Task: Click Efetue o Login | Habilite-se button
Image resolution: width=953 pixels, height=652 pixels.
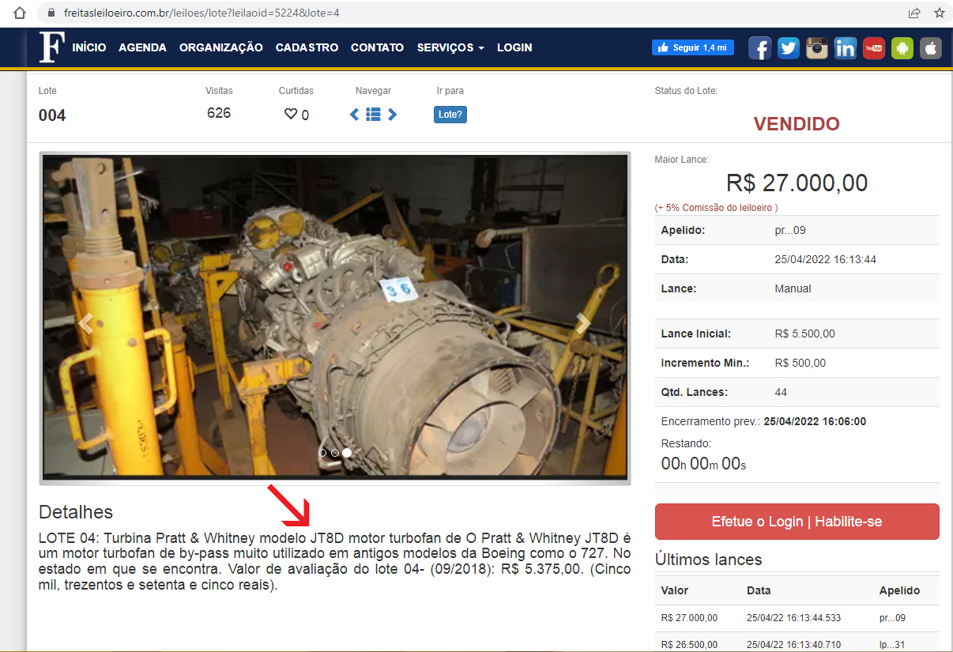Action: pyautogui.click(x=797, y=522)
